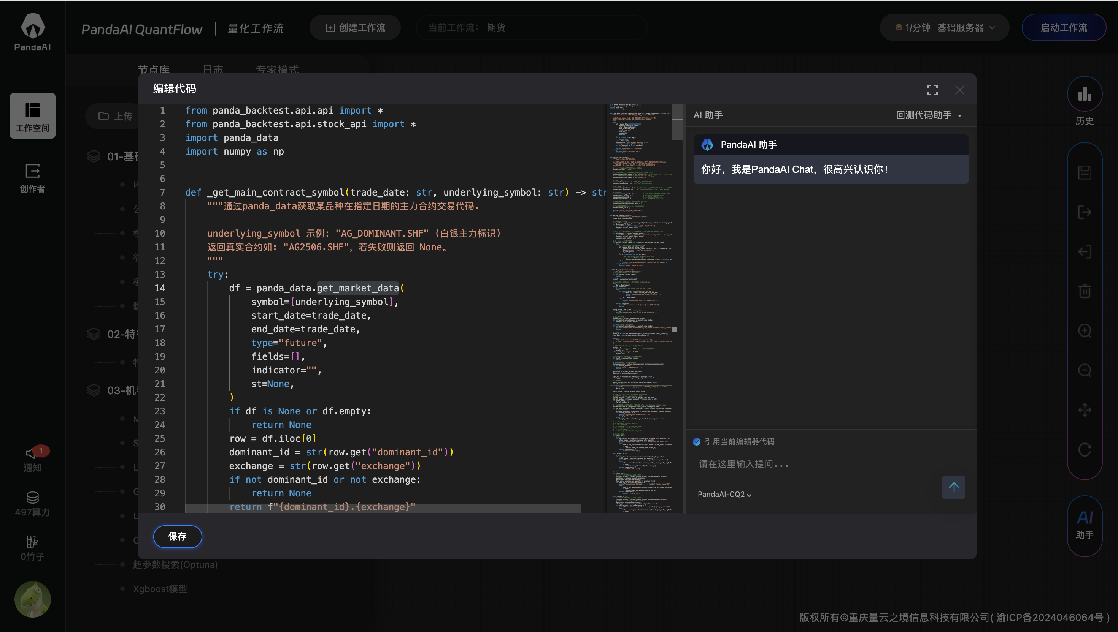Image resolution: width=1118 pixels, height=632 pixels.
Task: Click the 03 group layers icon
Action: pyautogui.click(x=94, y=390)
